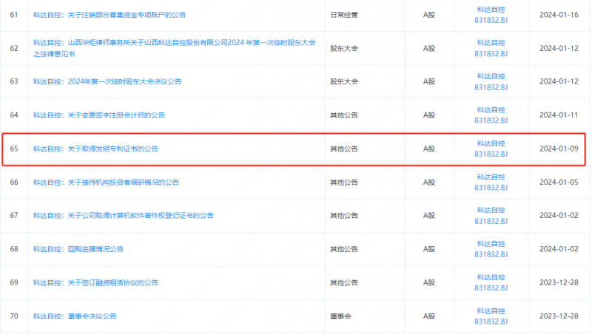592x334 pixels.
Task: Select A股 cell in row 65
Action: click(x=429, y=149)
